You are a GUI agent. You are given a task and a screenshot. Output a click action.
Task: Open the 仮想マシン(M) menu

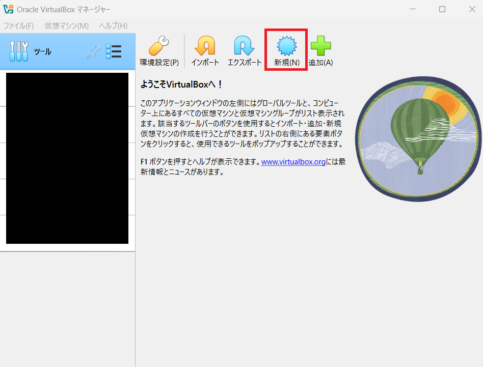click(66, 26)
